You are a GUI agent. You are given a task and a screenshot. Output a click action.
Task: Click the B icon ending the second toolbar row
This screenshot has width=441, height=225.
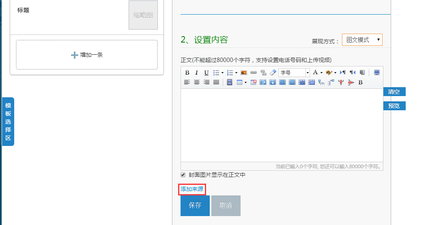[360, 82]
